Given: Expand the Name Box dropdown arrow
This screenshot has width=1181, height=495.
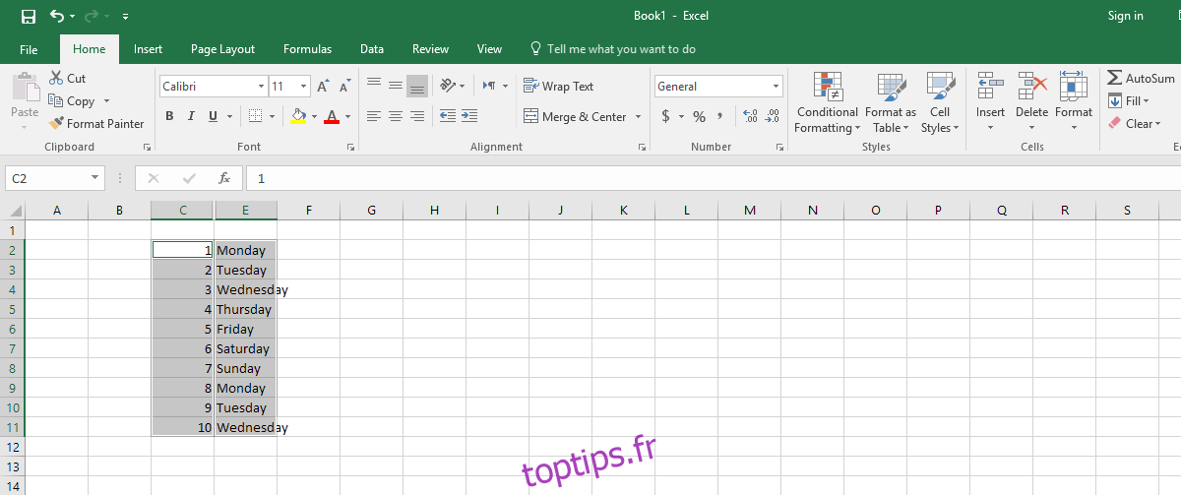Looking at the screenshot, I should click(x=95, y=178).
